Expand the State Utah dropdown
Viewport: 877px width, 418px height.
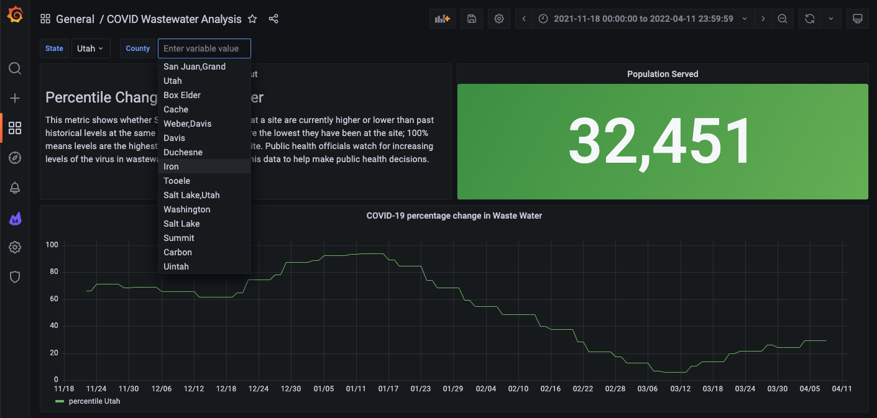click(x=90, y=48)
